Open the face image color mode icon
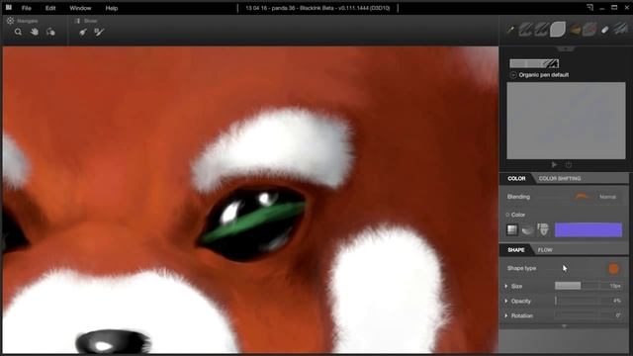The image size is (633, 356). point(543,229)
